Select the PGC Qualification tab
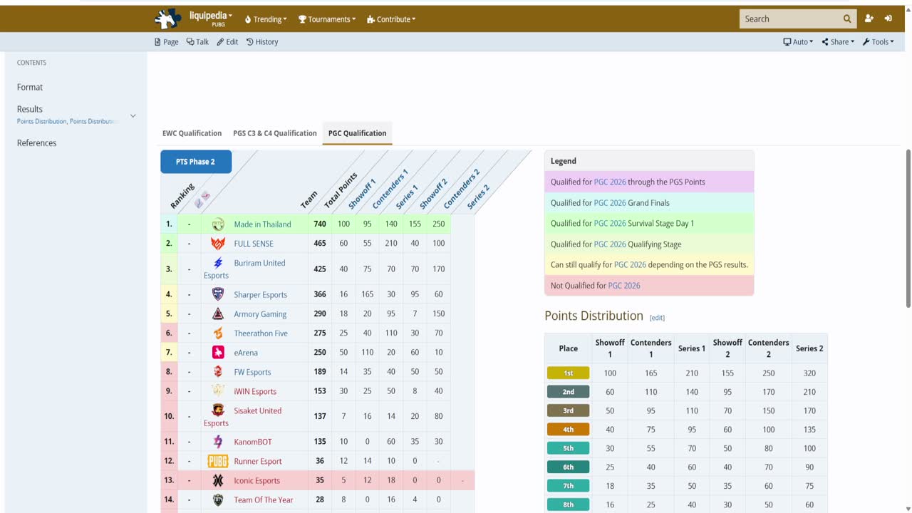The image size is (912, 513). pos(357,133)
